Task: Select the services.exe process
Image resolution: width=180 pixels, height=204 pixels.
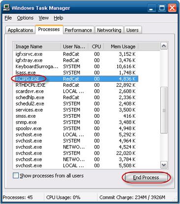Action: tap(76, 110)
